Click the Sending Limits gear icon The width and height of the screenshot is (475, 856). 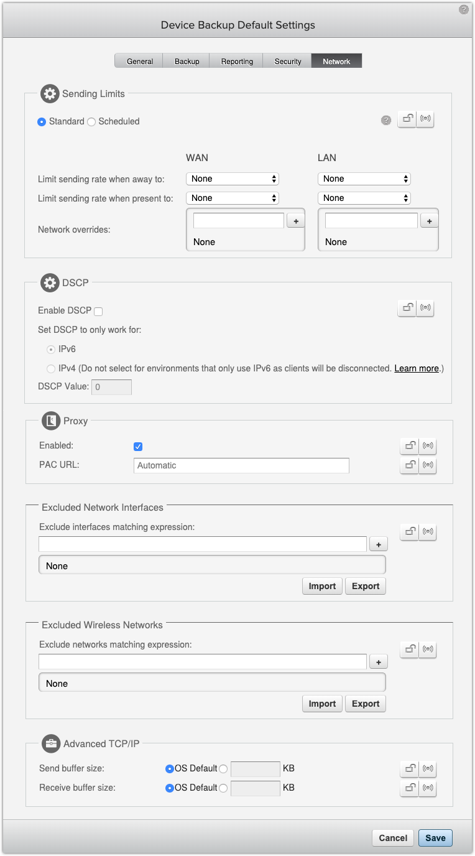[x=50, y=93]
